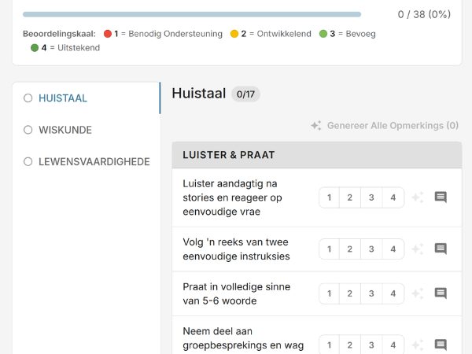
Task: Click the Genereer Alle Opmerkings (0) button
Action: pyautogui.click(x=385, y=126)
